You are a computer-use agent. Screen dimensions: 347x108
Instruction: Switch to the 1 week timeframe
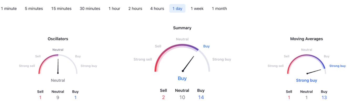(x=197, y=8)
